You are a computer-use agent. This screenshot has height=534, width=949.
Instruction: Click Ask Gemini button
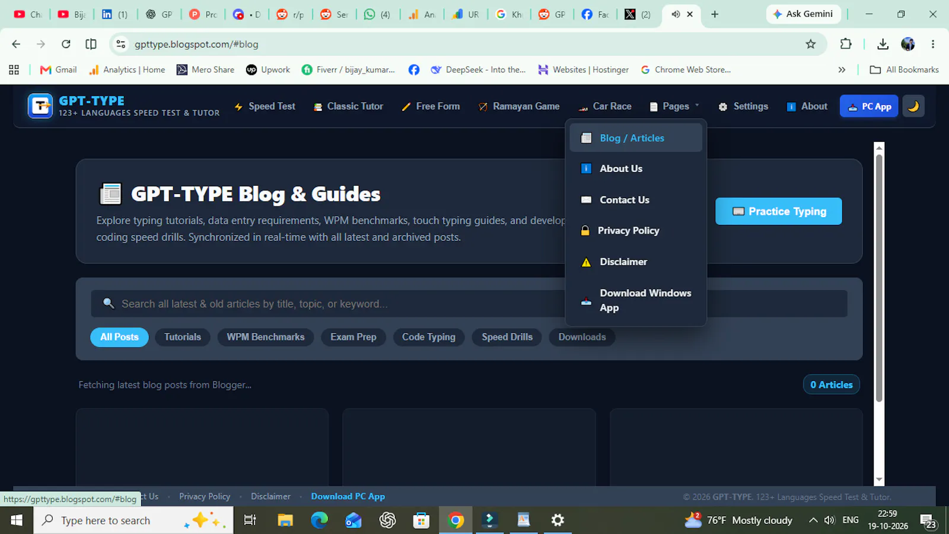[804, 14]
